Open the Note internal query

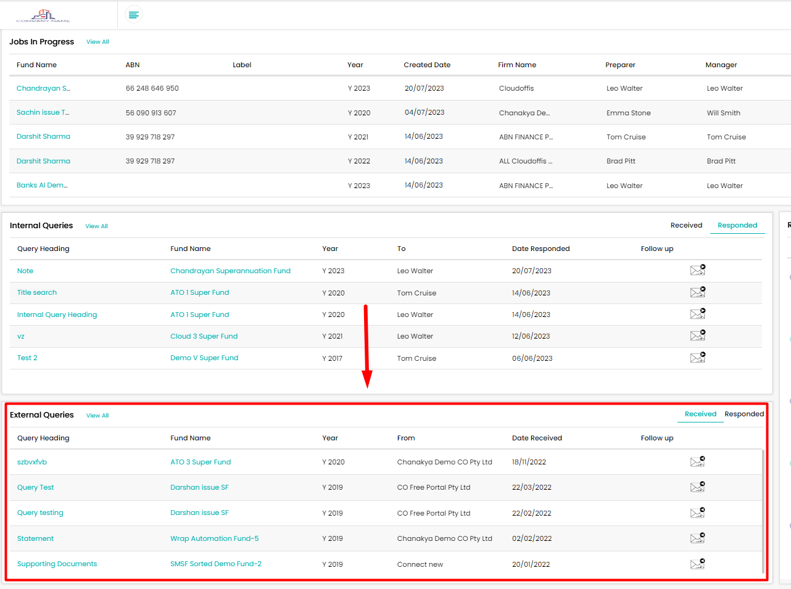25,271
